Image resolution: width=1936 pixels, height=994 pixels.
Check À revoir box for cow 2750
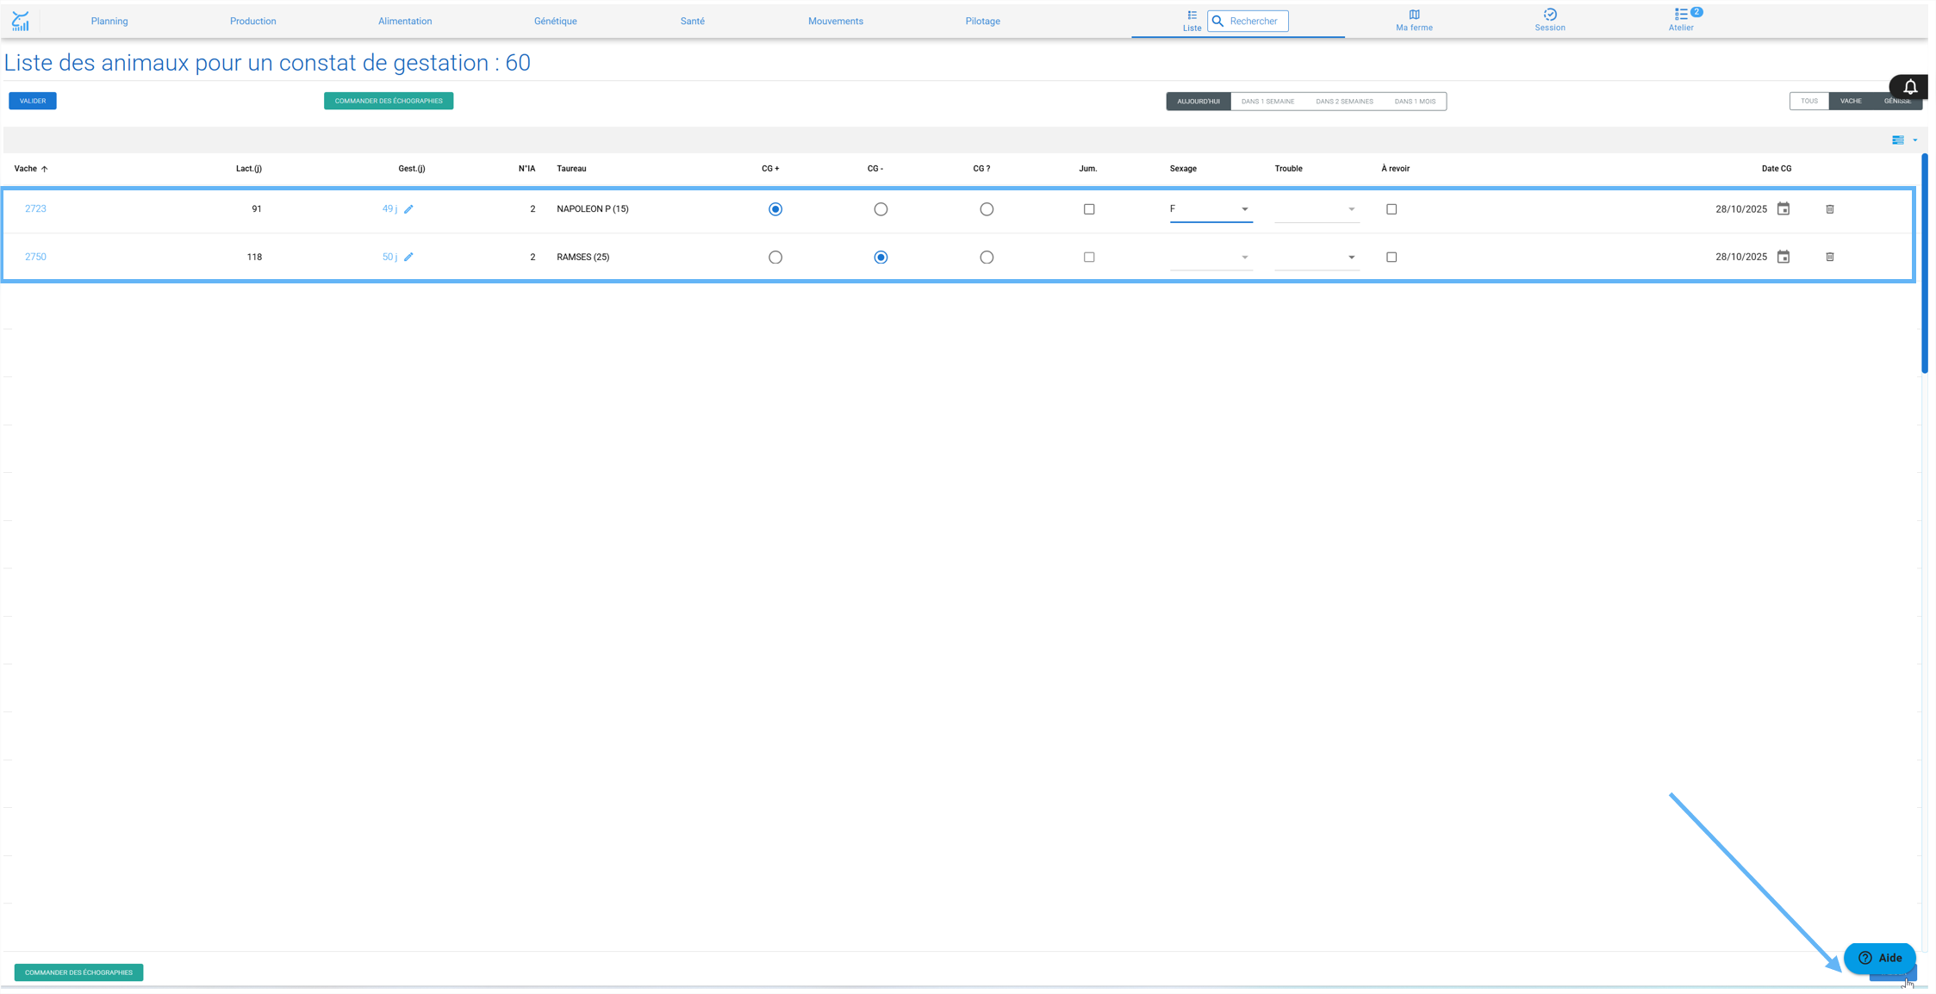point(1391,257)
